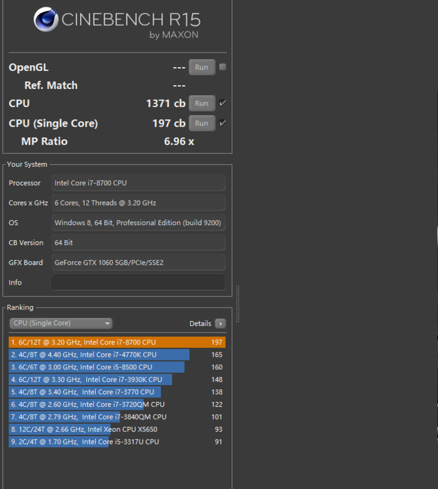Screen dimensions: 438x489
Task: Enable the OpenGL test checkbox
Action: tap(223, 66)
